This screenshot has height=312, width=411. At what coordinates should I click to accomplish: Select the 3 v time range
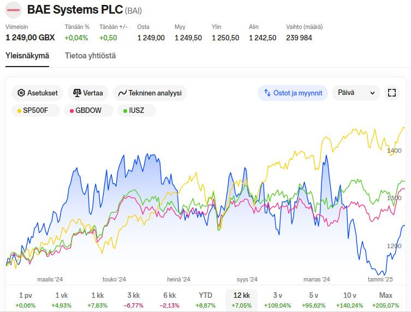(x=278, y=300)
